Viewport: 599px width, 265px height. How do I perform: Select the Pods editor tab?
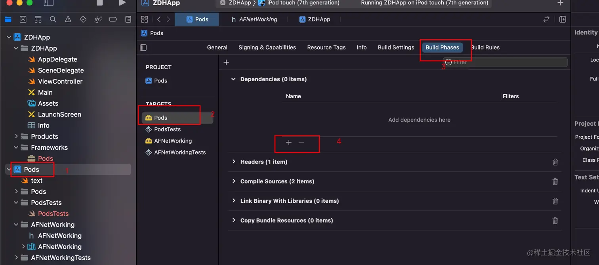(197, 19)
